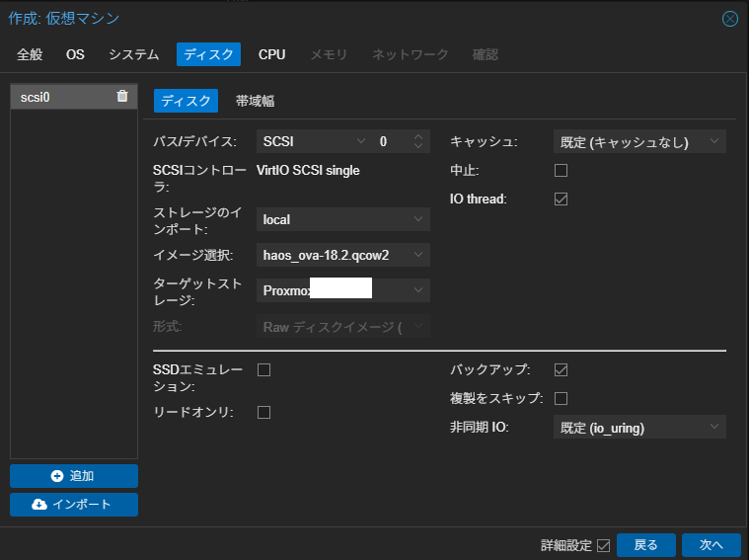The image size is (749, 560).
Task: Open the 非同期 IO dropdown
Action: click(639, 427)
